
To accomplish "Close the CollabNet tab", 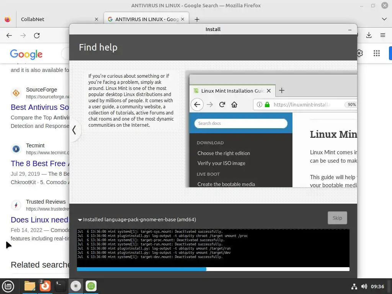I will pyautogui.click(x=96, y=19).
